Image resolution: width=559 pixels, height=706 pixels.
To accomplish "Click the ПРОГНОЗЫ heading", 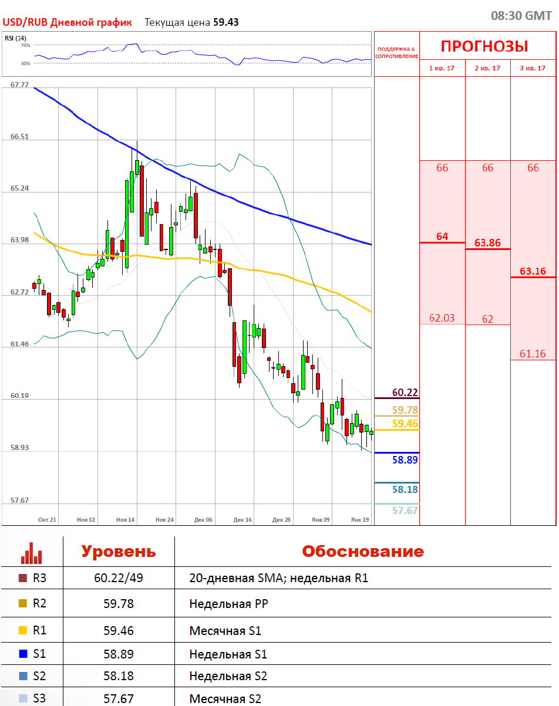I will tap(484, 46).
